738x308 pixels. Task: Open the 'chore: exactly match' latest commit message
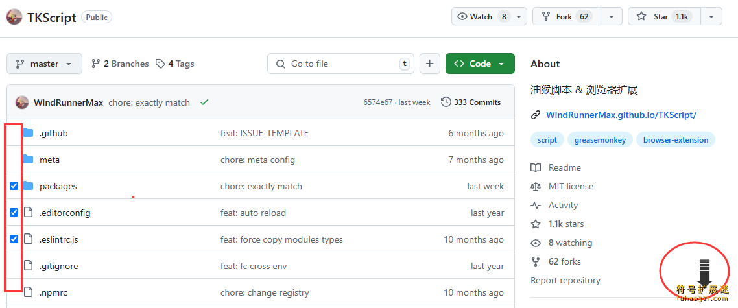pyautogui.click(x=149, y=102)
